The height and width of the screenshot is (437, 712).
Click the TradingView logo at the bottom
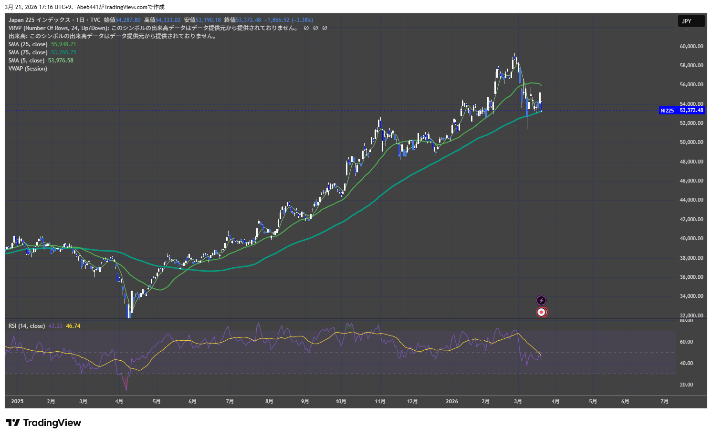coord(43,423)
